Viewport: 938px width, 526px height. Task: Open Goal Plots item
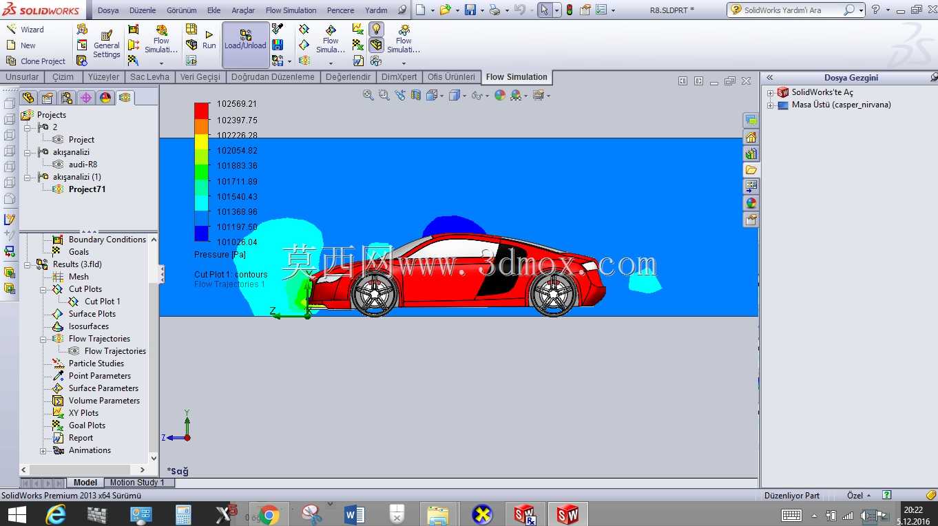click(x=87, y=425)
